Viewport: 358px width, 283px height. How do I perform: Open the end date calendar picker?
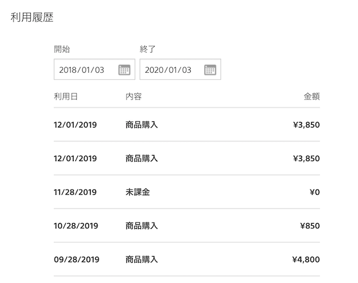[210, 70]
